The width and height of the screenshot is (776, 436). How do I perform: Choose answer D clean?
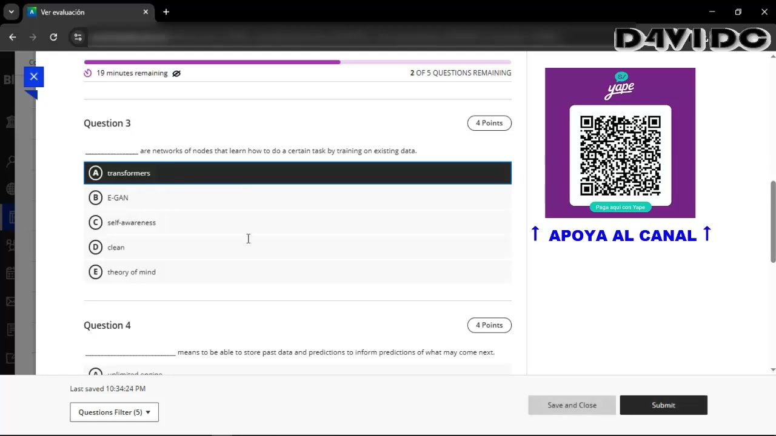tap(298, 247)
